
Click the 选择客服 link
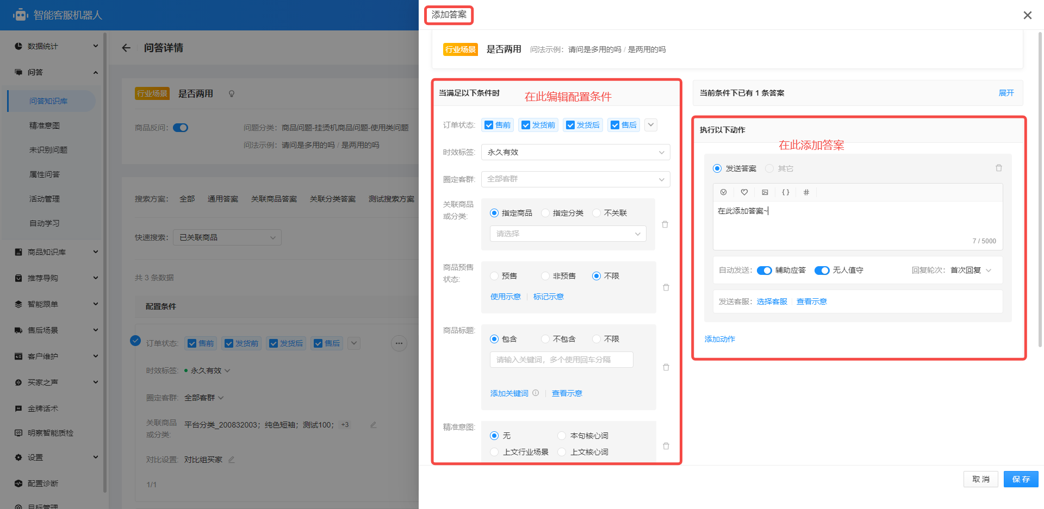tap(772, 301)
